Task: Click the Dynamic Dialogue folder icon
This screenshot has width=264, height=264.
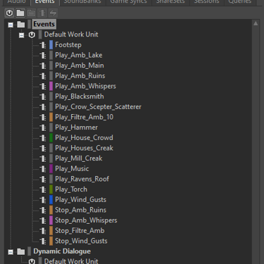Action: point(21,251)
